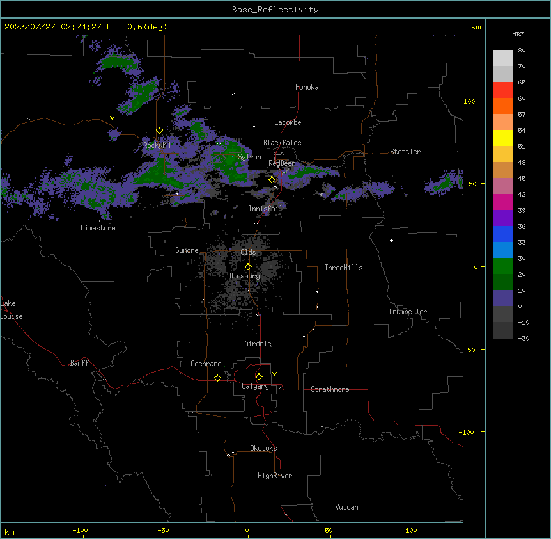551x539 pixels.
Task: Click the Base_Reflectivity title
Action: (x=275, y=10)
